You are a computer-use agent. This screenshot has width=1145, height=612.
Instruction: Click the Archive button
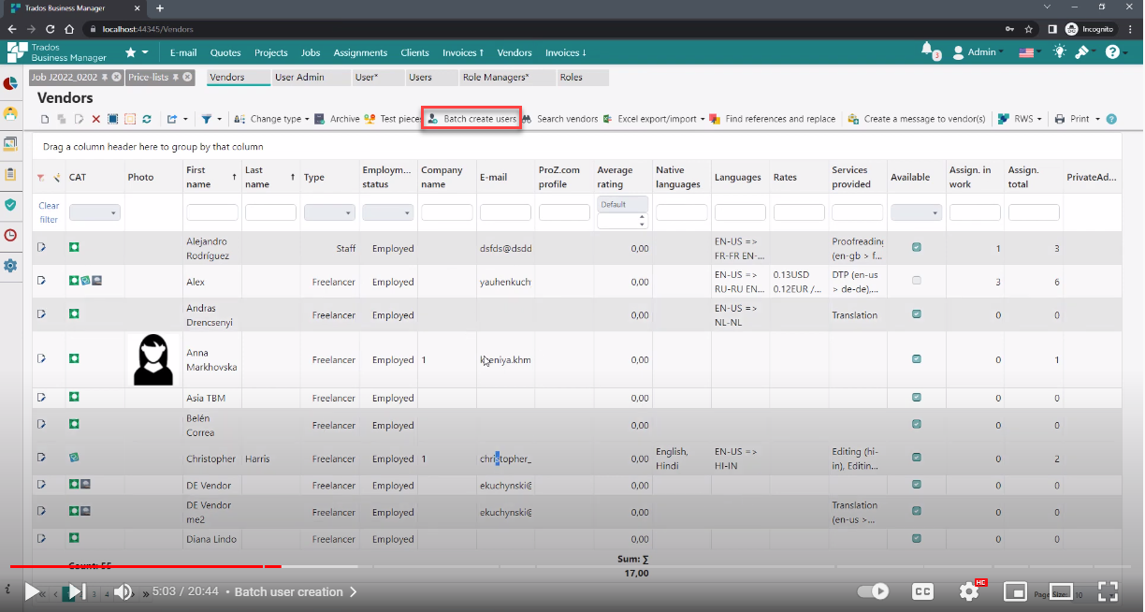tap(337, 119)
